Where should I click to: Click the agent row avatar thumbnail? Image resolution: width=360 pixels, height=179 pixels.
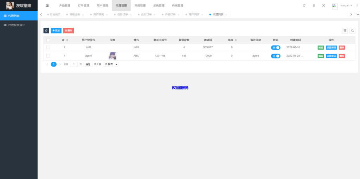click(112, 56)
